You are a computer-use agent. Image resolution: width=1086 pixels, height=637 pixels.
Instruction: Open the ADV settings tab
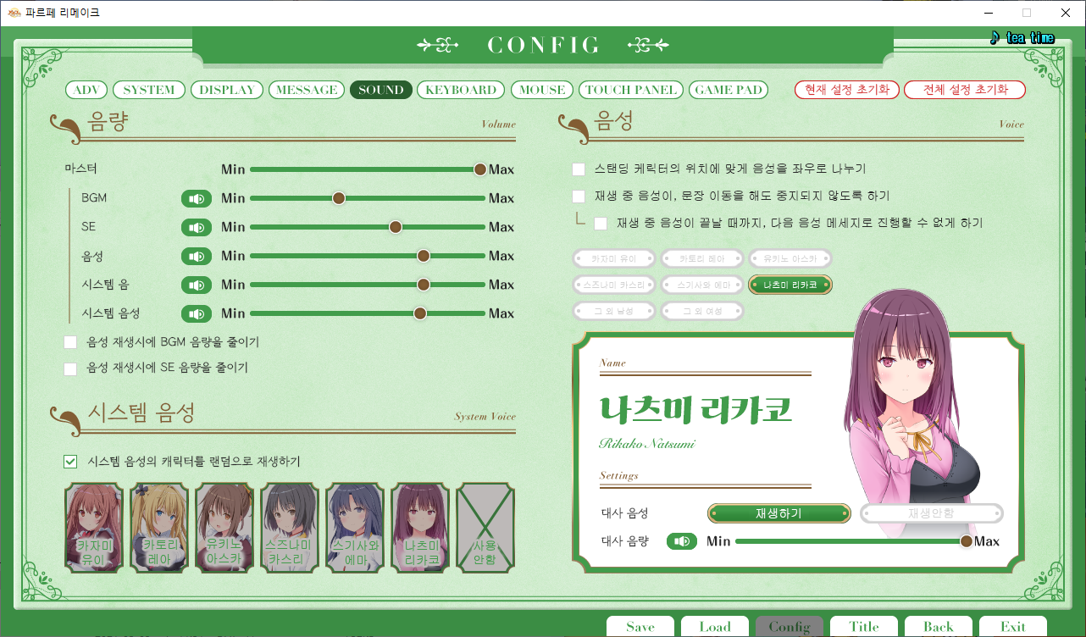tap(86, 90)
